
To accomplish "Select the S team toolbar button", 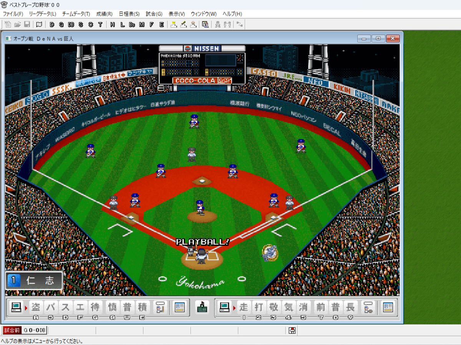I will point(81,24).
